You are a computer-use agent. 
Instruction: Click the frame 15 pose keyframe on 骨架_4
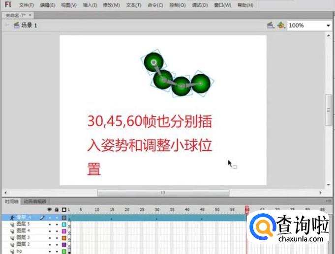click(x=111, y=219)
